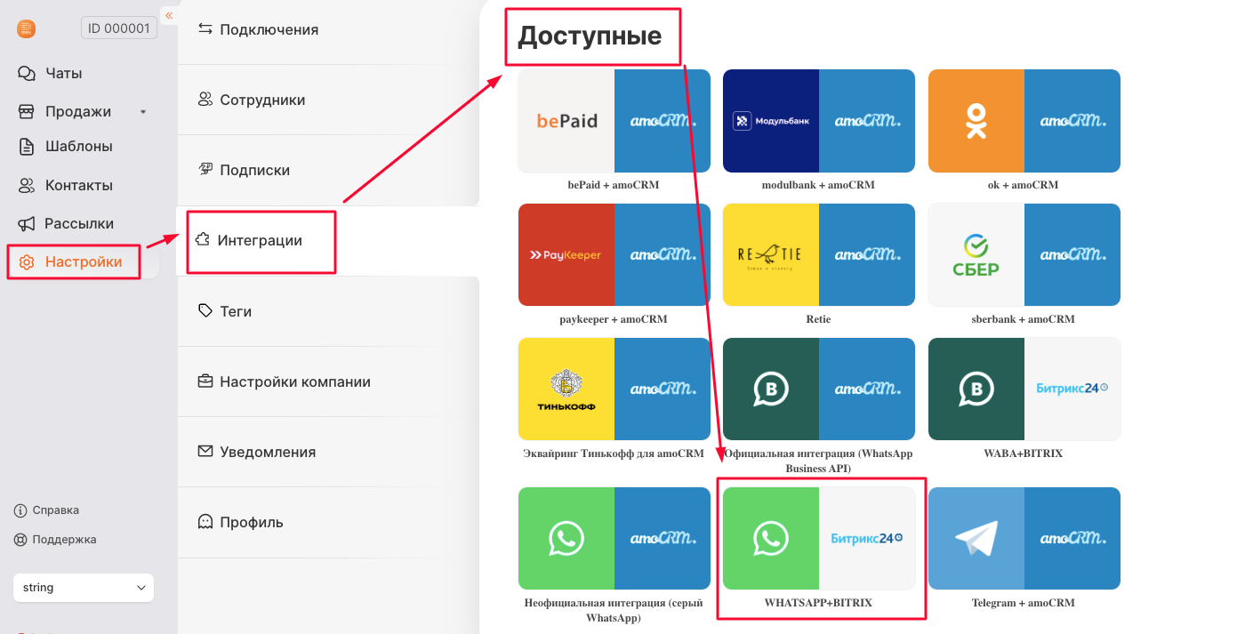The width and height of the screenshot is (1237, 634).
Task: Open the Подключения settings tab
Action: 328,29
